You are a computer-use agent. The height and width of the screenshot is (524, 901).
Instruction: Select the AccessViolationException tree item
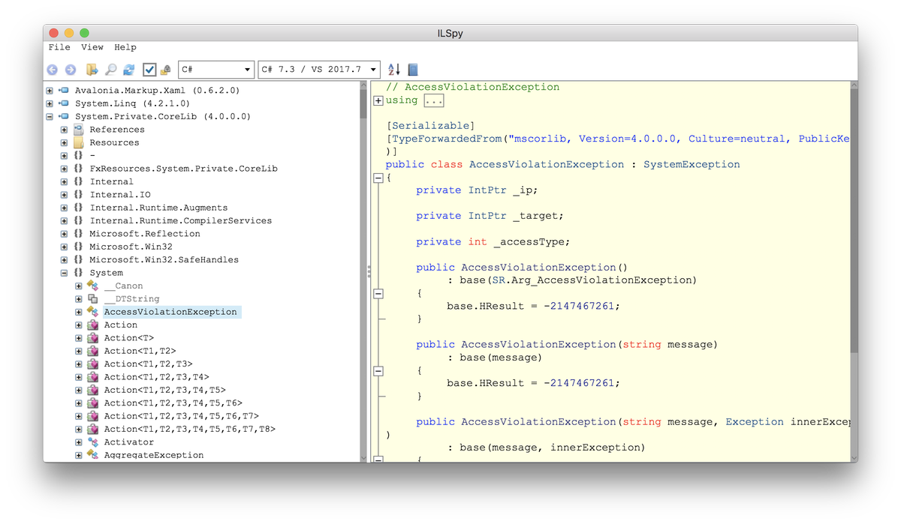coord(171,312)
